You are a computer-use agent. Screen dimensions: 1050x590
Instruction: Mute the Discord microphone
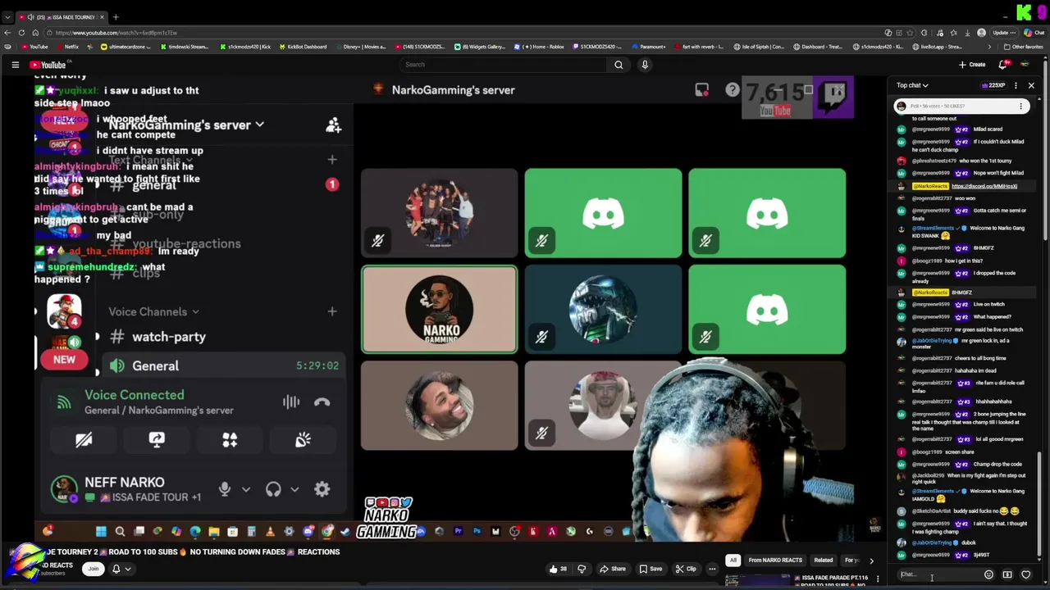(x=225, y=489)
